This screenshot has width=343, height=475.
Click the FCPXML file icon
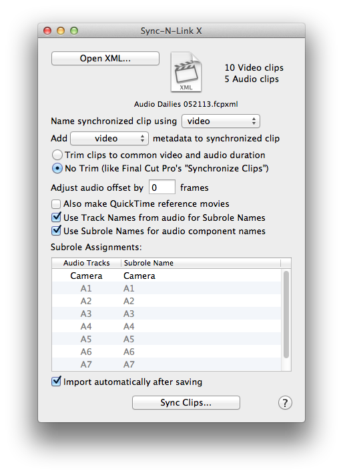pos(186,72)
